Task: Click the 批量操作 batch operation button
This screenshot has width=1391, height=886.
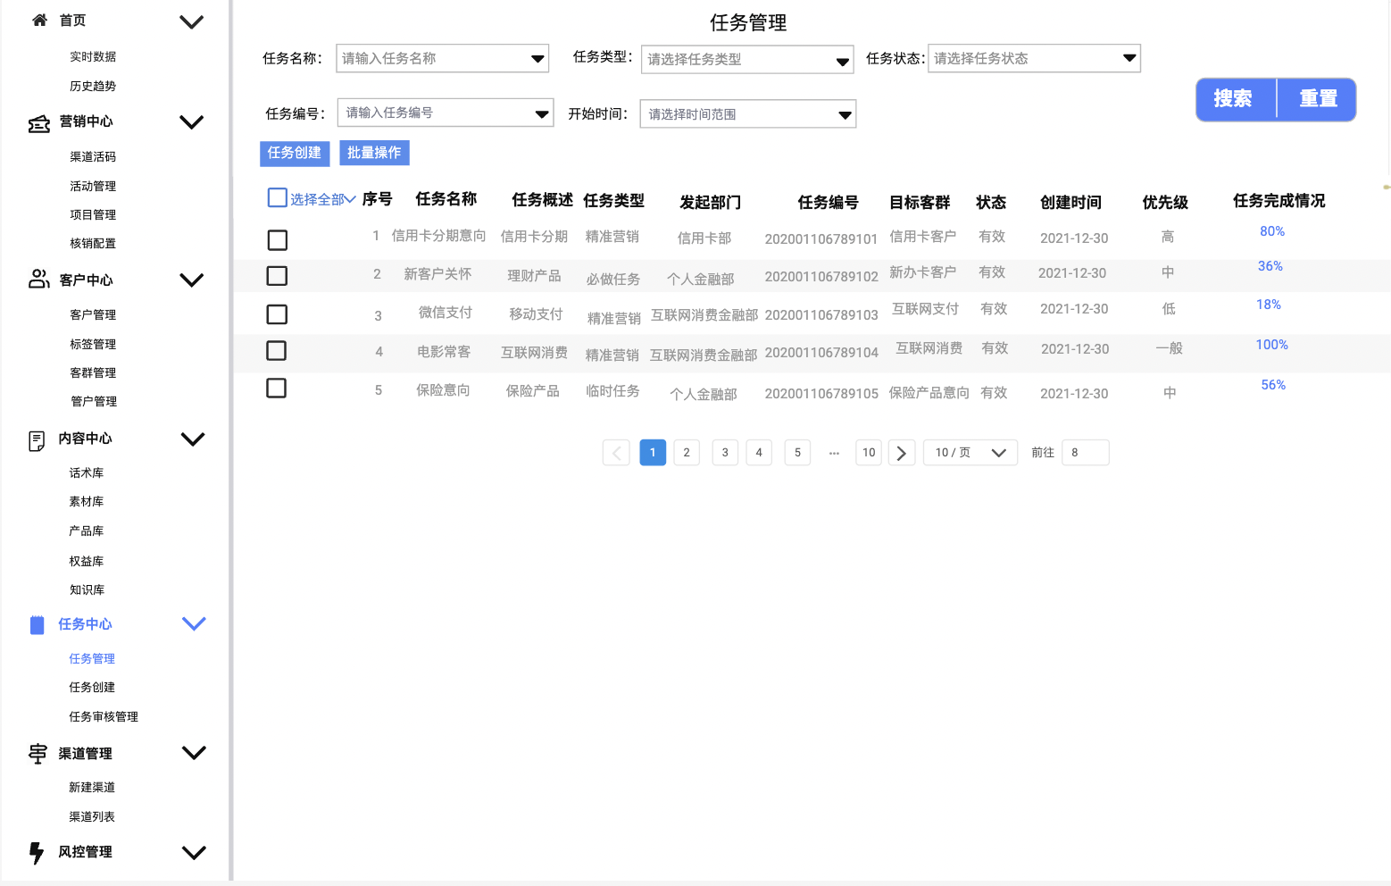Action: [374, 153]
